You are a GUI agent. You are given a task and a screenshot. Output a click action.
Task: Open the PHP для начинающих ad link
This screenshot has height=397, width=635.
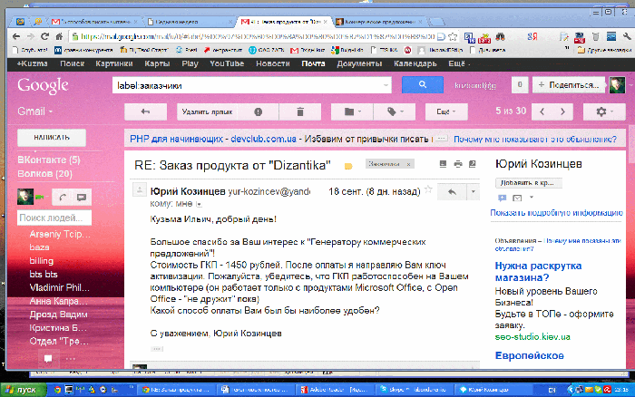click(x=213, y=140)
